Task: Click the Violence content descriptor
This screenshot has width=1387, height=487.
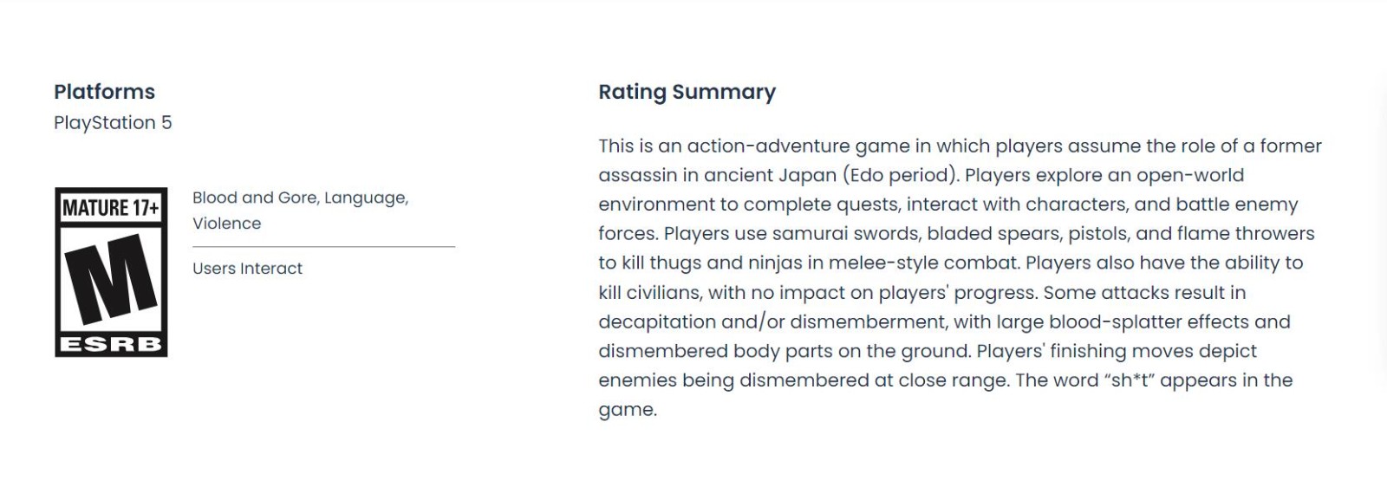Action: (226, 224)
